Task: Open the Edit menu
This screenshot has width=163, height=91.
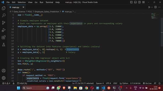Action: (x=13, y=2)
